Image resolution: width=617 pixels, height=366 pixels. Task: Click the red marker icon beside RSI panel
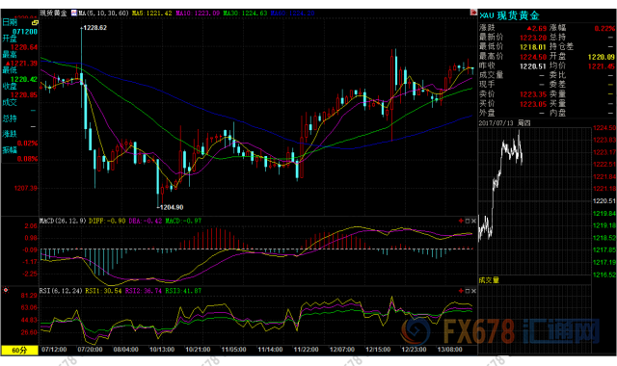click(x=6, y=291)
